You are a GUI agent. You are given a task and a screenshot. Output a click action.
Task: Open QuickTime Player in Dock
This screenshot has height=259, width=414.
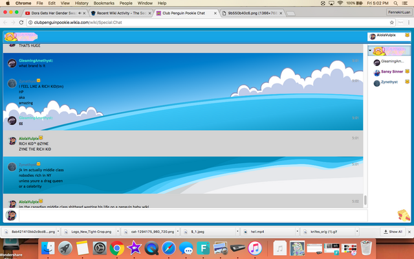pos(151,248)
